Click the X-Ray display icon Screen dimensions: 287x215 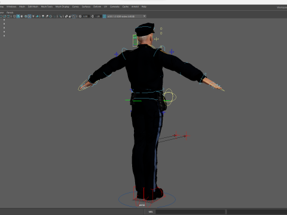66,16
